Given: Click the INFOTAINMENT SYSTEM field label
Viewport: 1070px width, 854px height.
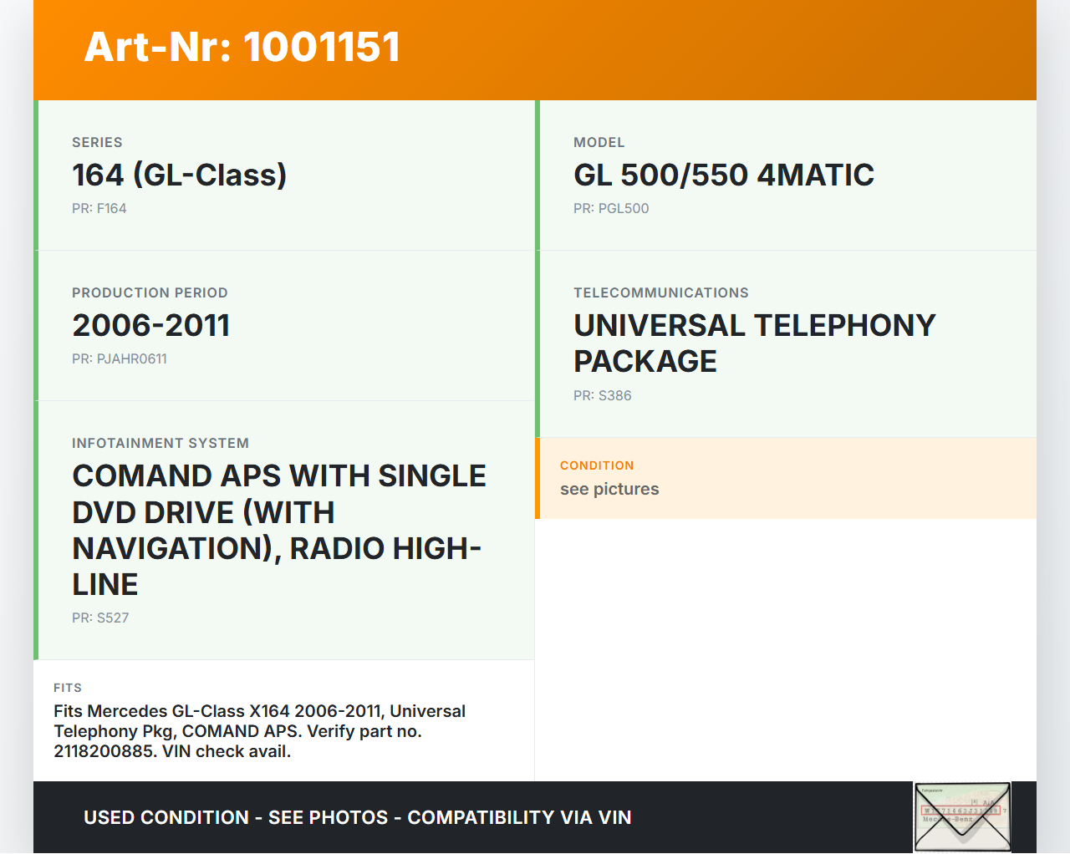Looking at the screenshot, I should point(160,444).
